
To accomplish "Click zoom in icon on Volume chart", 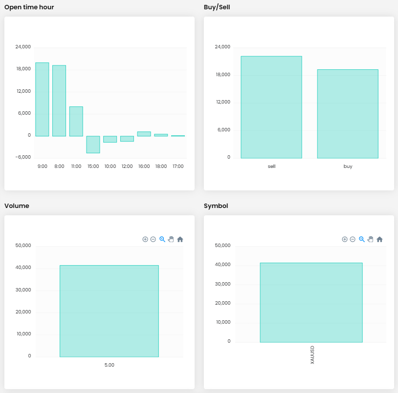I will (x=145, y=239).
